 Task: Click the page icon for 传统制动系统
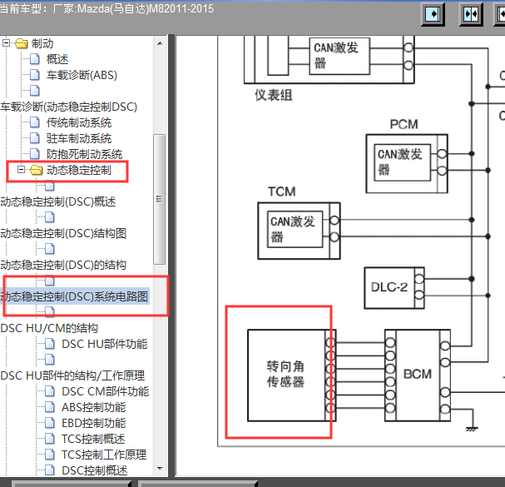tap(34, 122)
